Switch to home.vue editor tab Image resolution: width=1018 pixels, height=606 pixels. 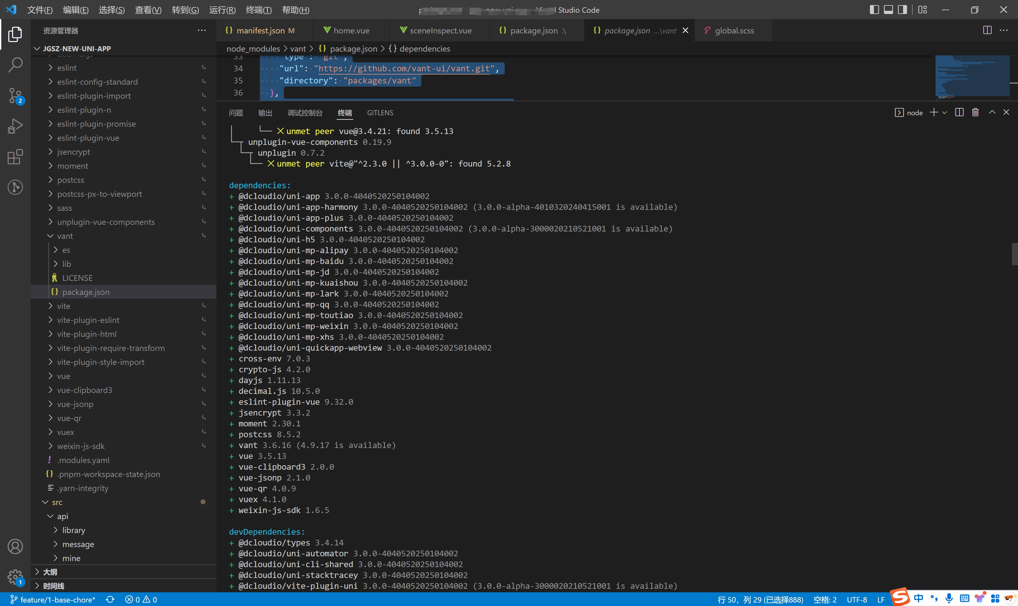click(351, 30)
